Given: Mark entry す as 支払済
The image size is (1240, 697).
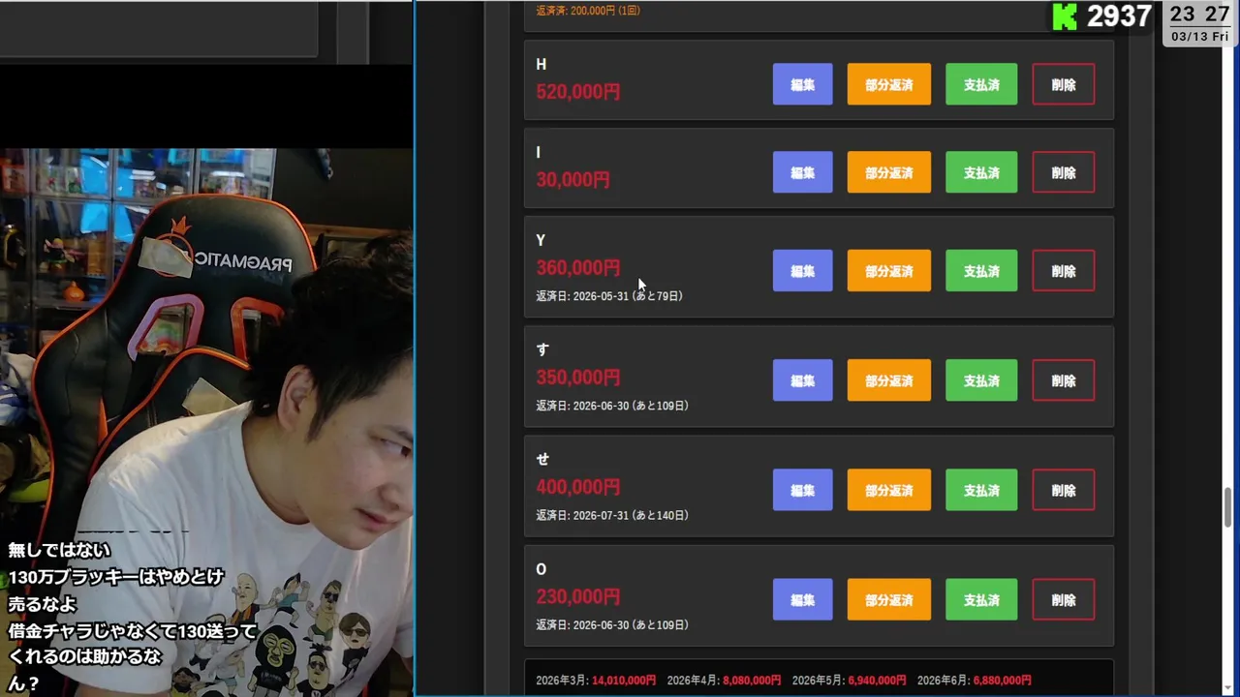Looking at the screenshot, I should tap(981, 380).
